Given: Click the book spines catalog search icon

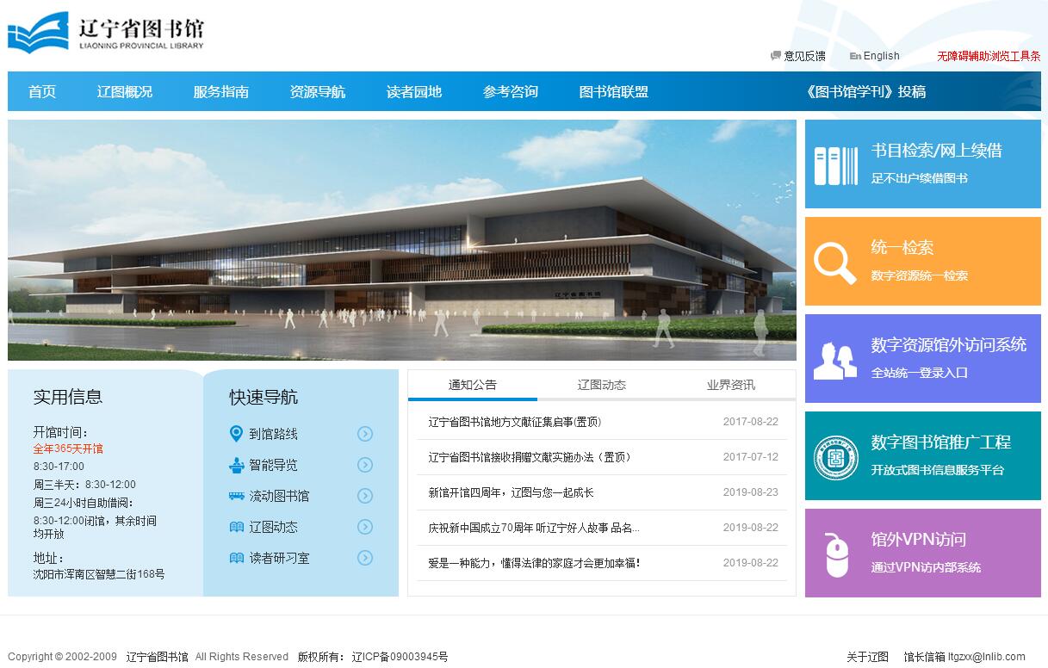Looking at the screenshot, I should (x=835, y=165).
